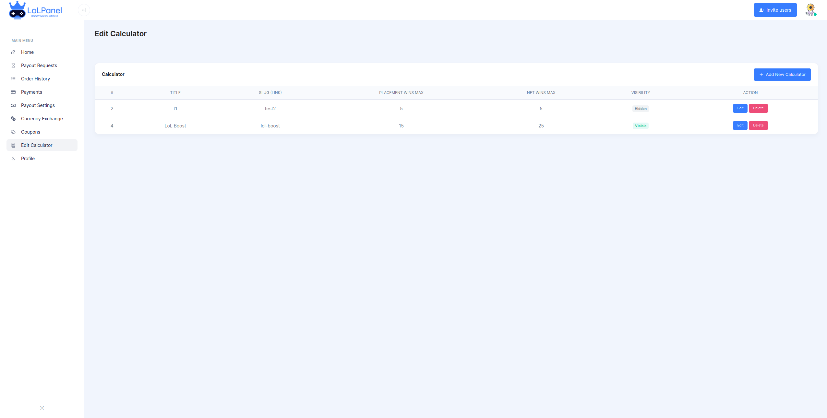Open the Edit Calculator menu item
This screenshot has width=827, height=418.
[x=37, y=145]
